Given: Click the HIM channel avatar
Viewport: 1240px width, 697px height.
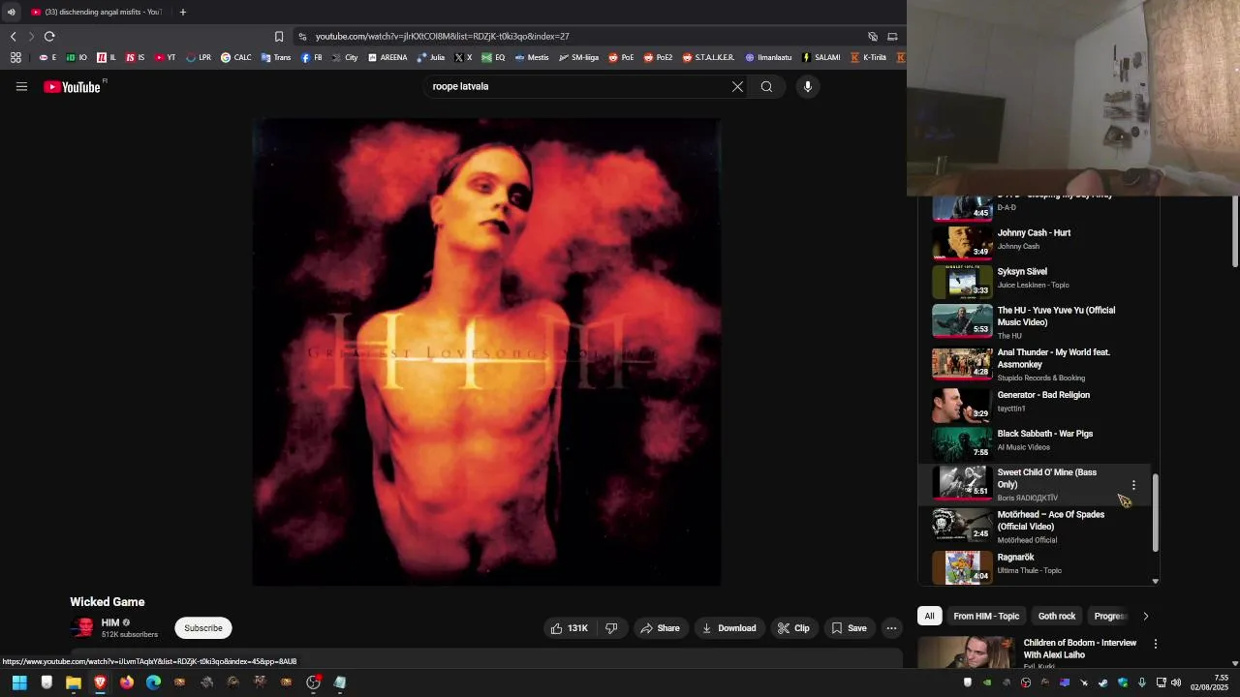Looking at the screenshot, I should pyautogui.click(x=84, y=628).
